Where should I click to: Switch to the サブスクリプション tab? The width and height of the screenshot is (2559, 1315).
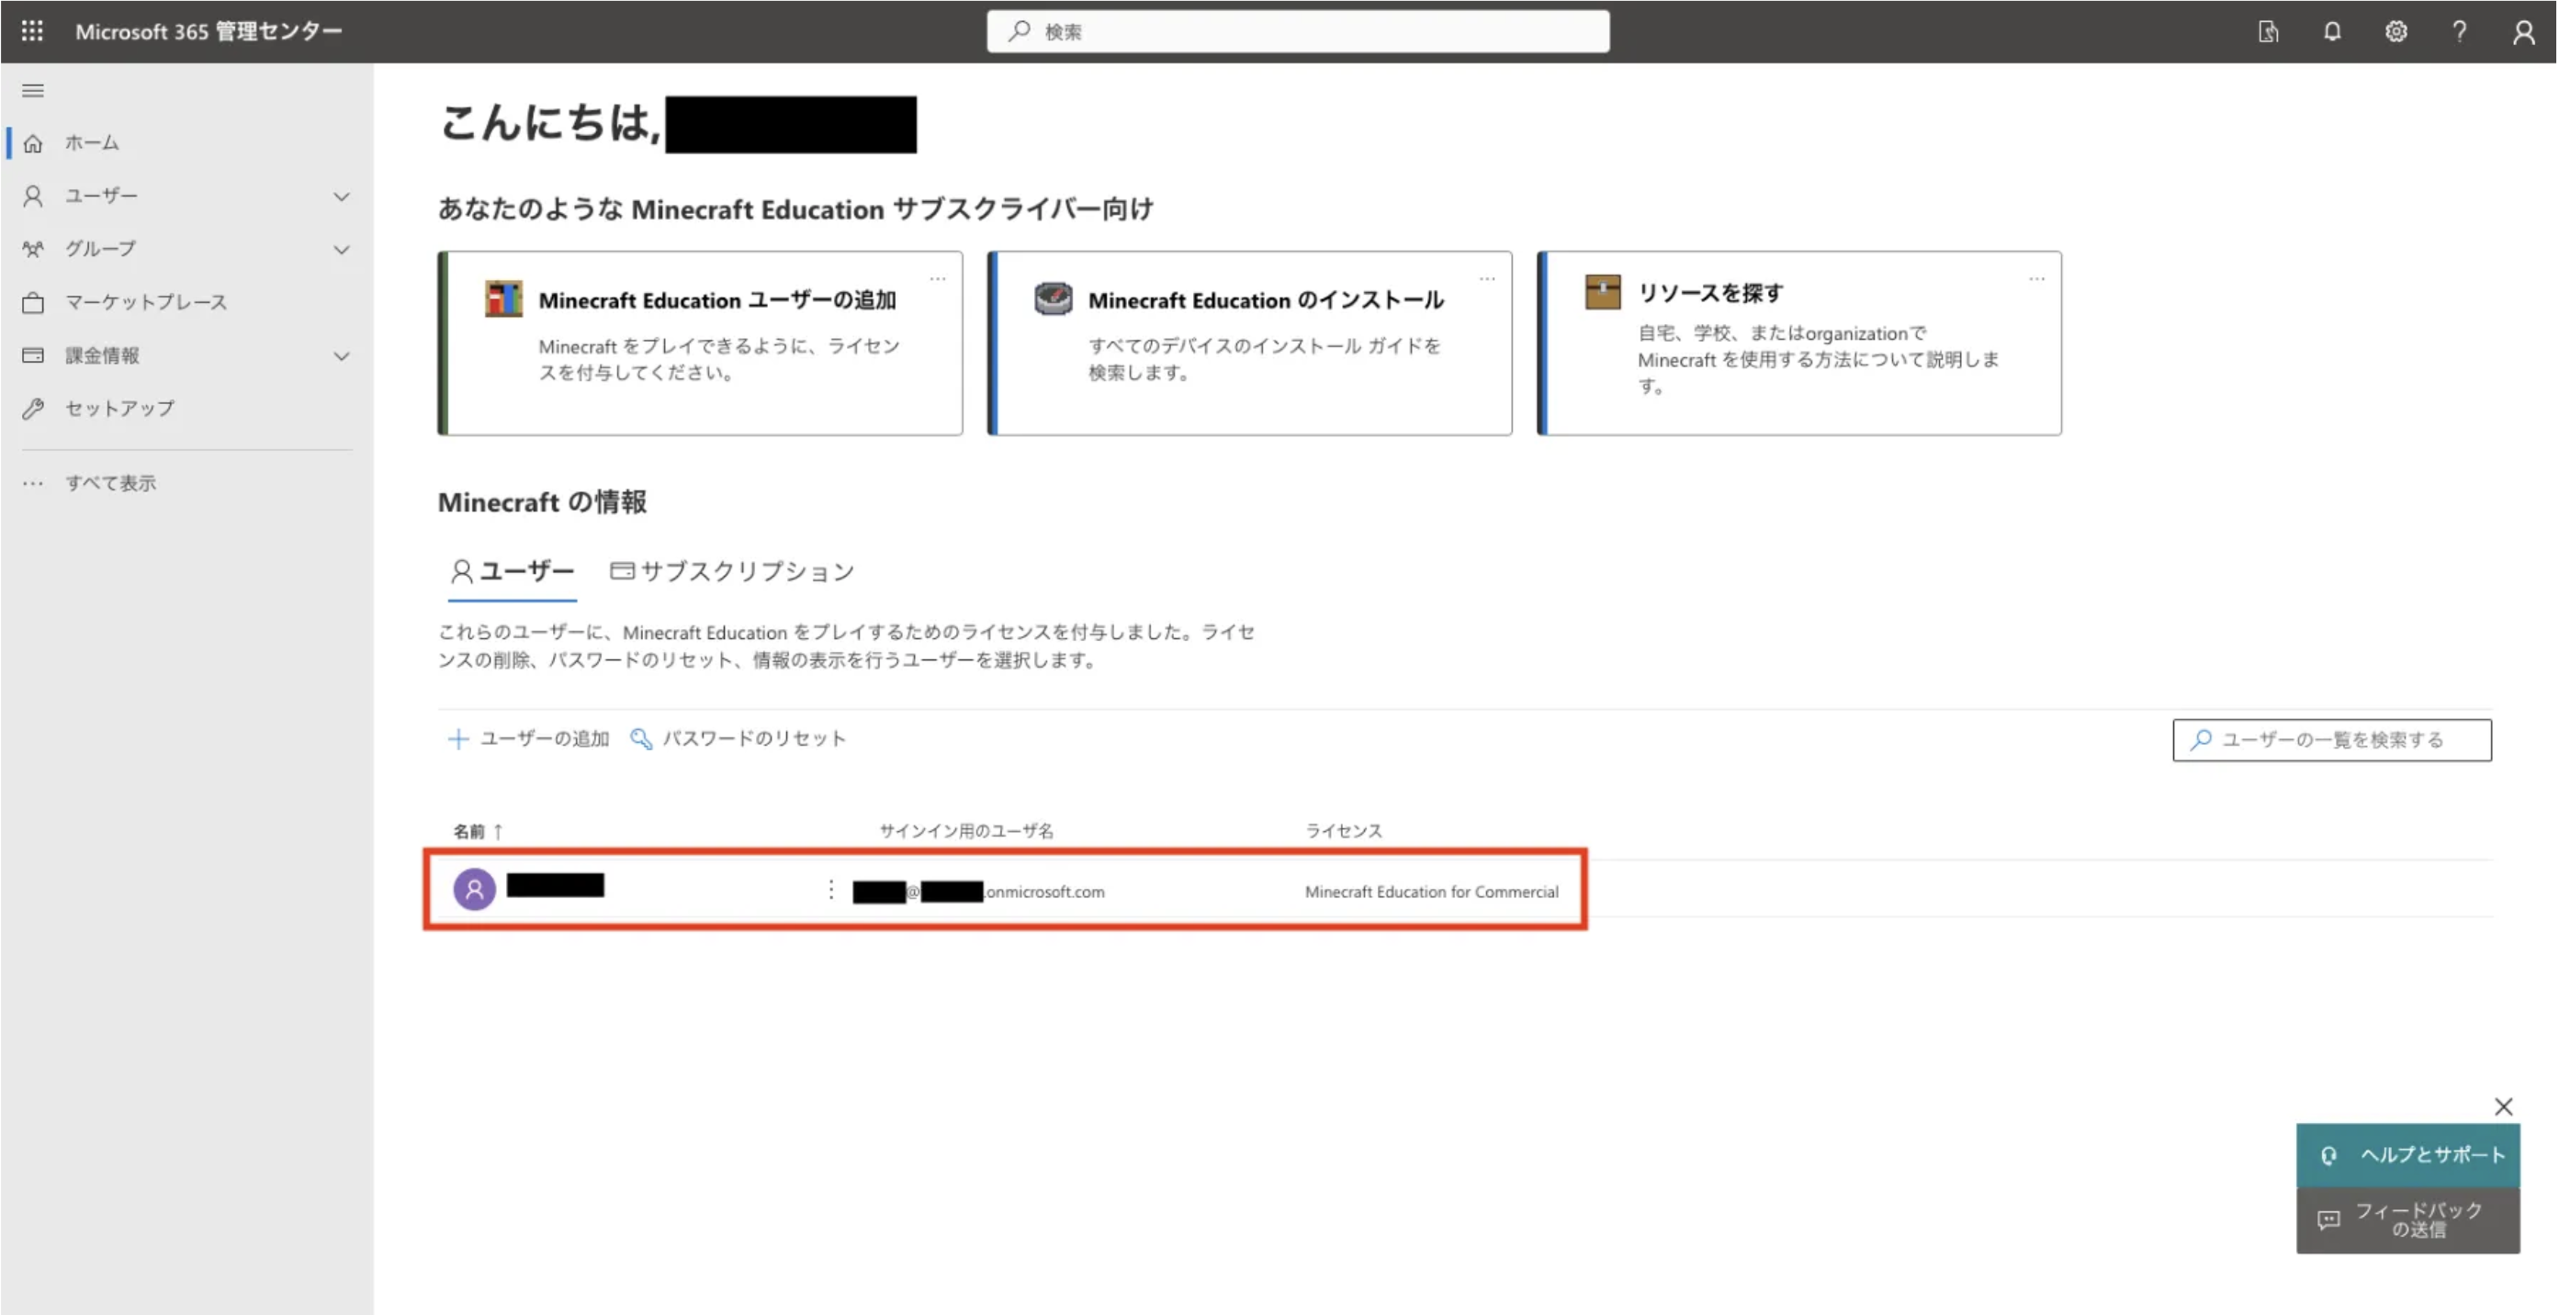[x=732, y=571]
